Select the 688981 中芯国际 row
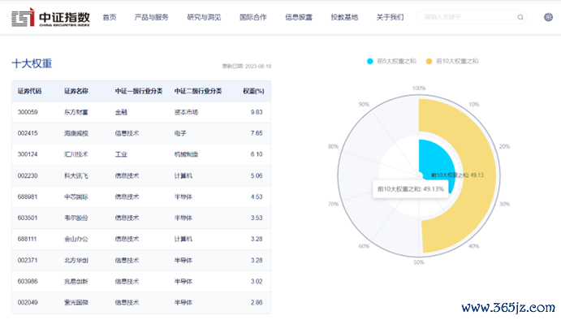561x320 pixels. pyautogui.click(x=141, y=197)
